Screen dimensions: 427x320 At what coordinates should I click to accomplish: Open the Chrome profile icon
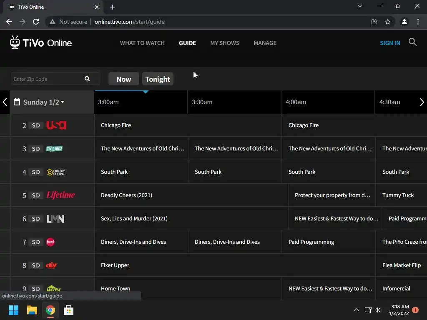[404, 22]
